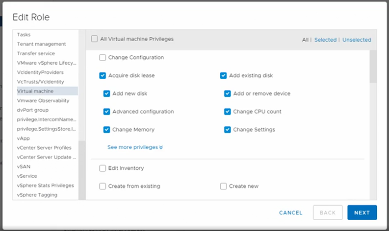Toggle the Add new disk checkbox
Viewport: 389px width, 231px height.
point(106,93)
